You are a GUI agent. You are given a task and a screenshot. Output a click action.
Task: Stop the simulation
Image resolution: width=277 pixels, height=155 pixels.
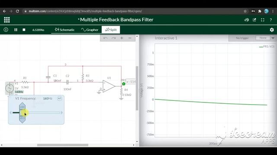24,30
